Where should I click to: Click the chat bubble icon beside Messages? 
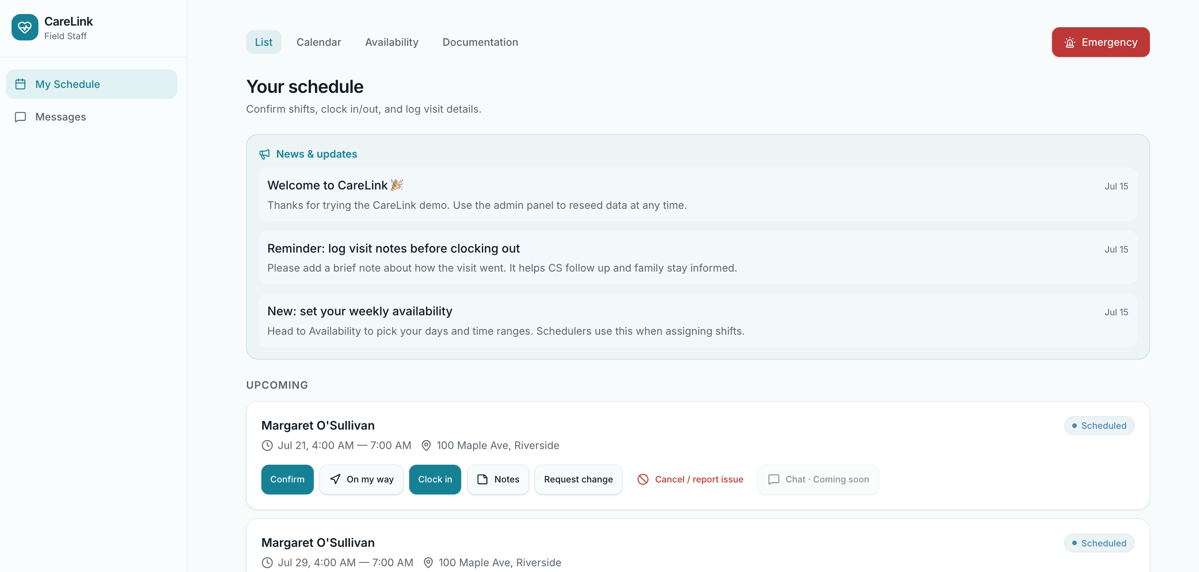tap(21, 117)
